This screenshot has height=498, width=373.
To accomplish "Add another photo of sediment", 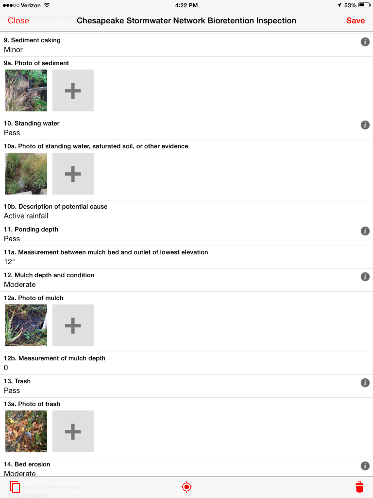I will tap(73, 90).
